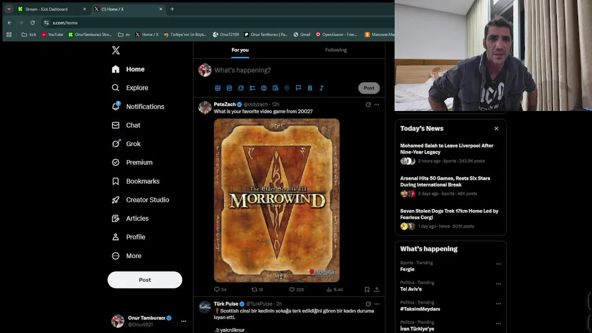View Bookmarks list
The width and height of the screenshot is (592, 333).
click(136, 181)
